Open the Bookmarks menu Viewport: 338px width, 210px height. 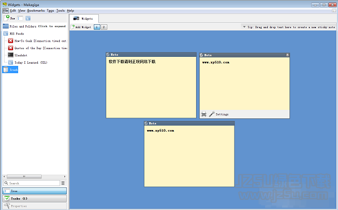coord(36,11)
